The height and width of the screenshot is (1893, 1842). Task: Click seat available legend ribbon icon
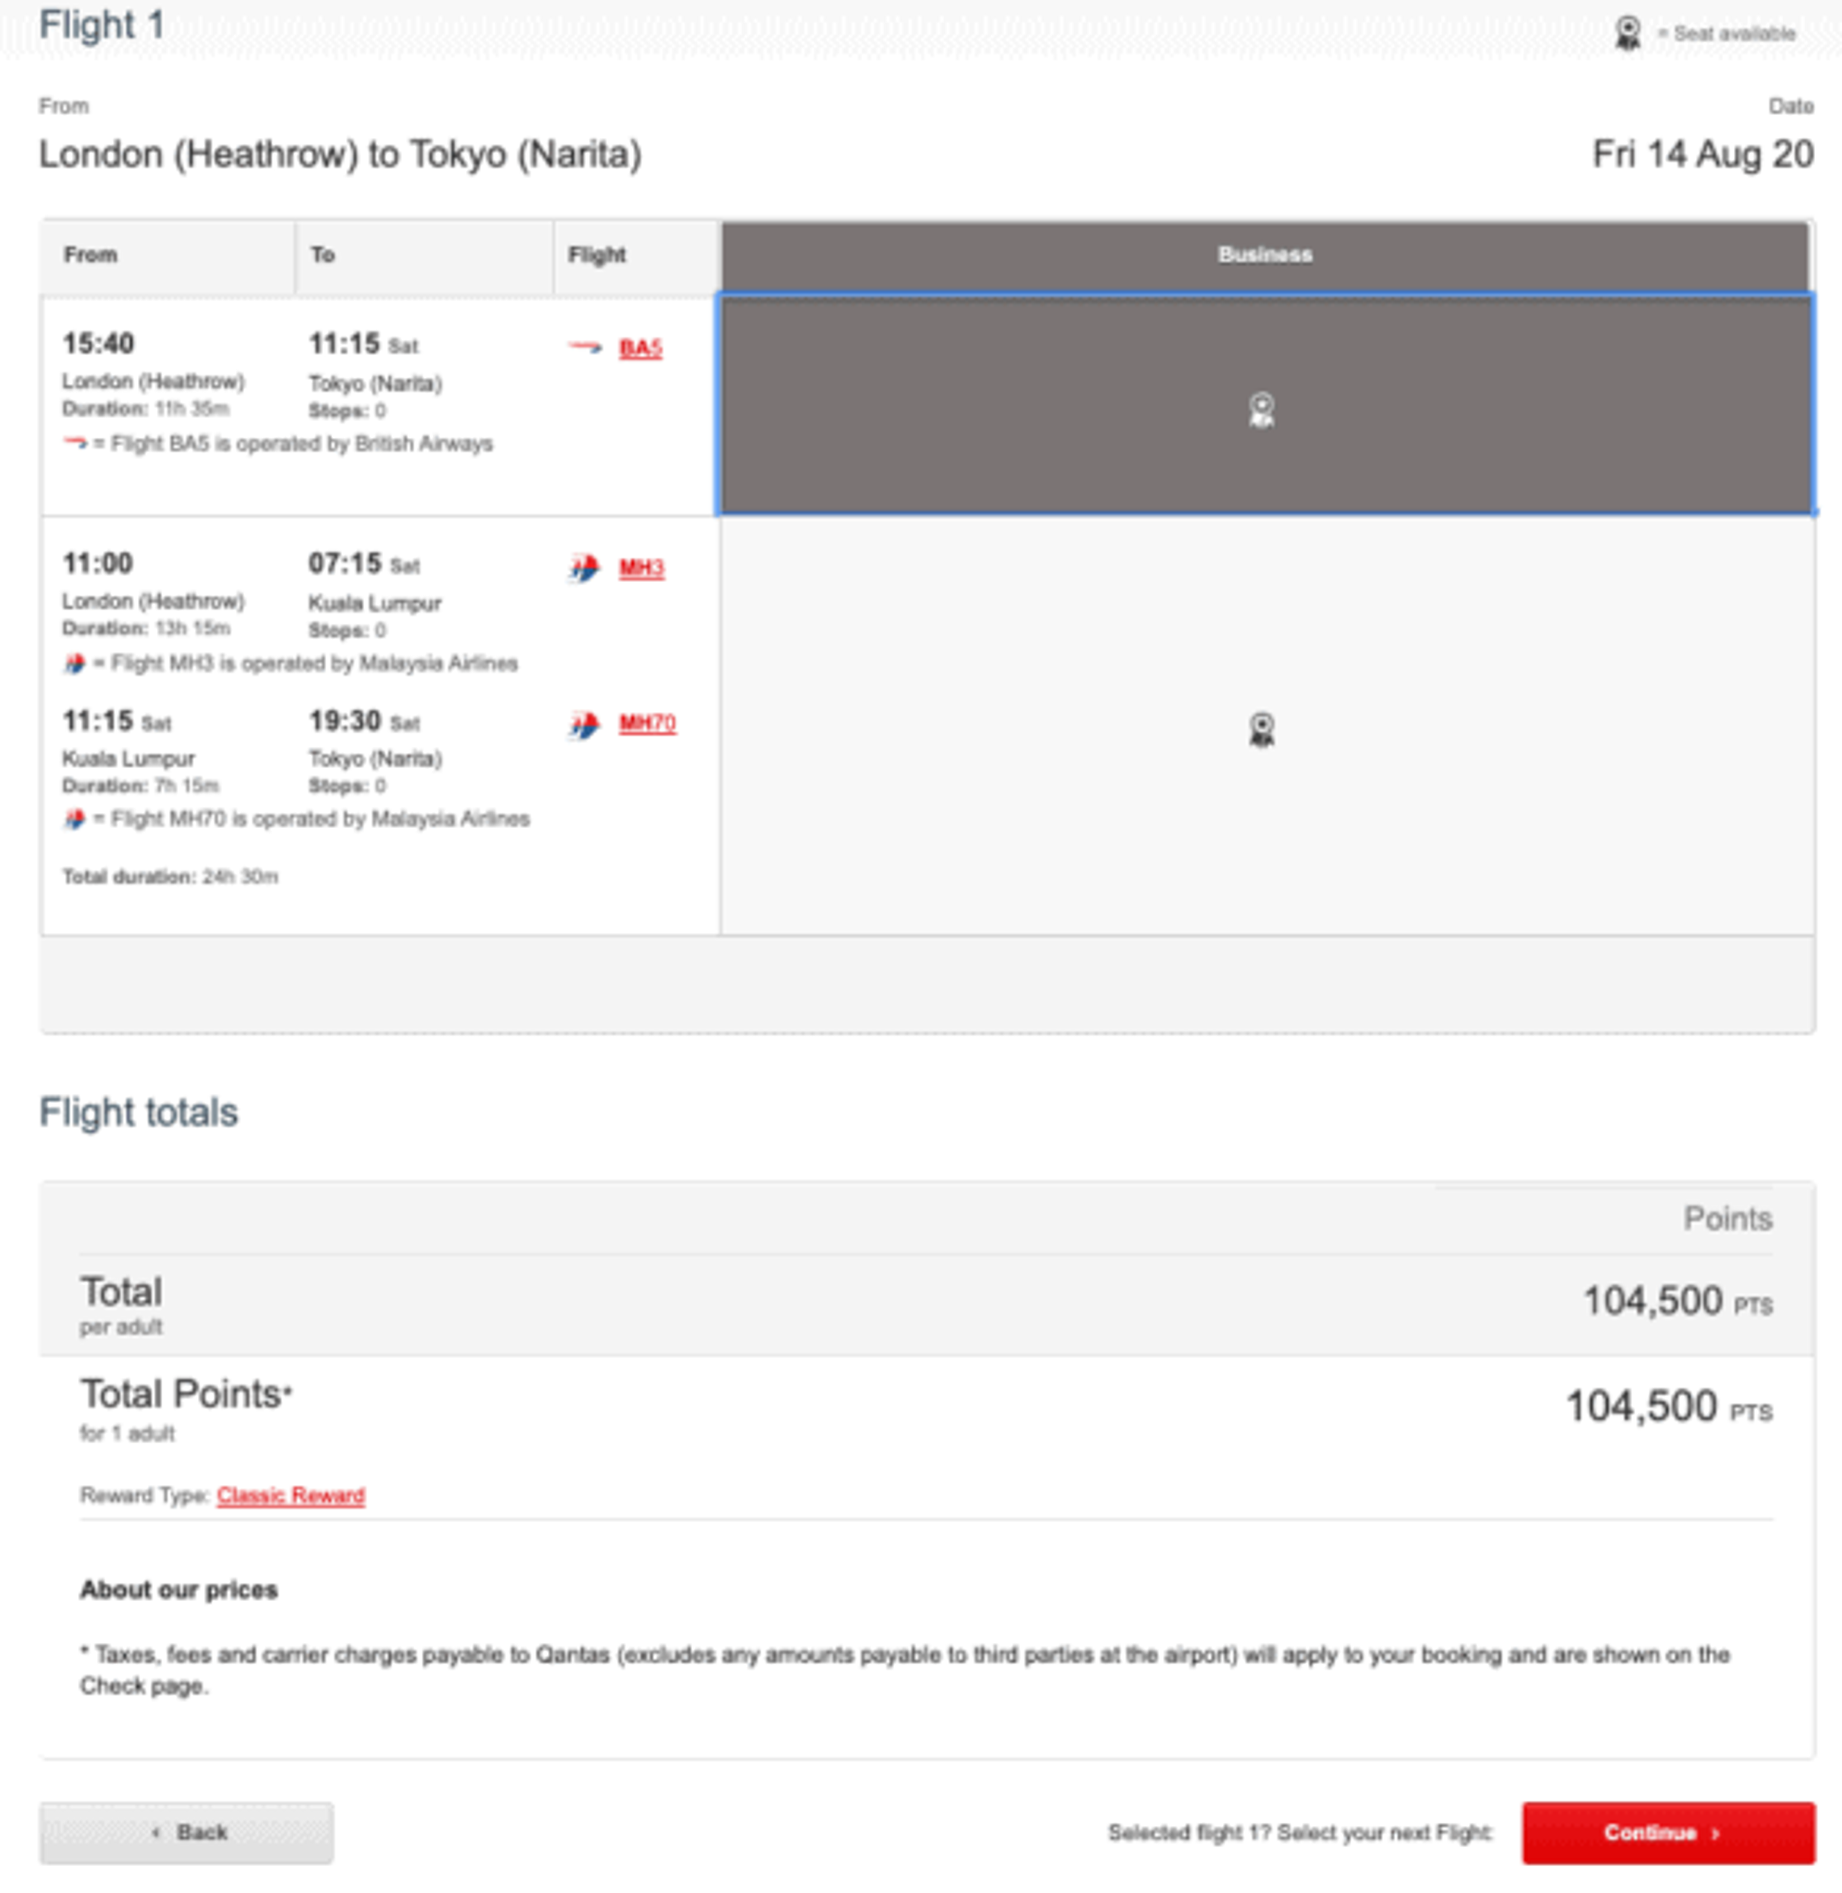pyautogui.click(x=1627, y=34)
